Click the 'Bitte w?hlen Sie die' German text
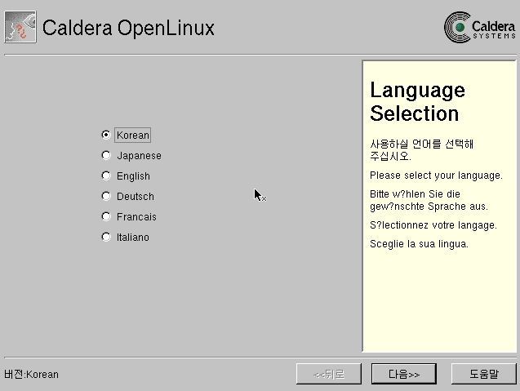Viewport: 520px width, 391px height. coord(415,194)
